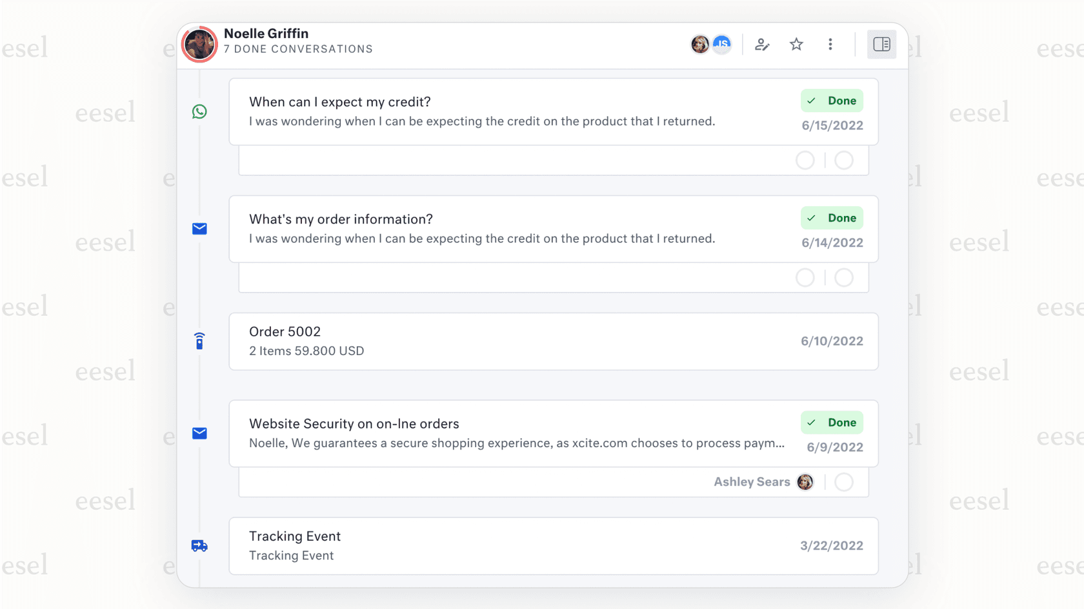Click the WhatsApp channel icon on the timeline
The image size is (1084, 609).
[x=199, y=111]
